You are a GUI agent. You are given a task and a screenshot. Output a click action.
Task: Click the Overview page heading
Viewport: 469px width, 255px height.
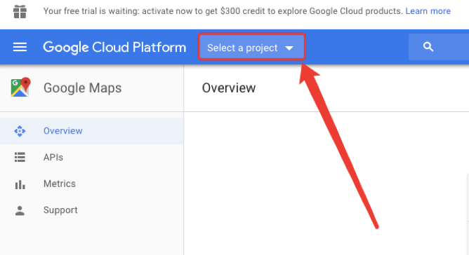pyautogui.click(x=229, y=88)
